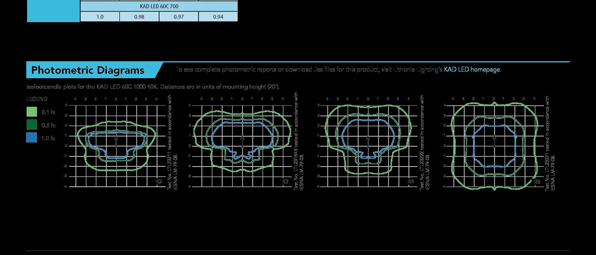
Task: Click the "1.0 fc" legend text
Action: [48, 138]
